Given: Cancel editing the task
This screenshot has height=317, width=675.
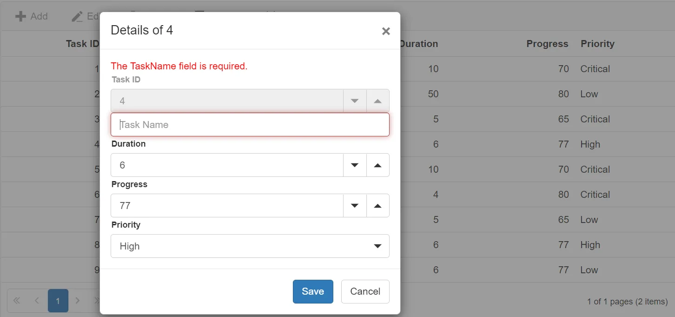Looking at the screenshot, I should point(365,291).
